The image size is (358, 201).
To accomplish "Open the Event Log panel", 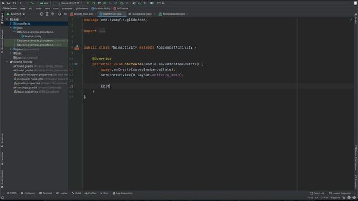I will coord(317,193).
